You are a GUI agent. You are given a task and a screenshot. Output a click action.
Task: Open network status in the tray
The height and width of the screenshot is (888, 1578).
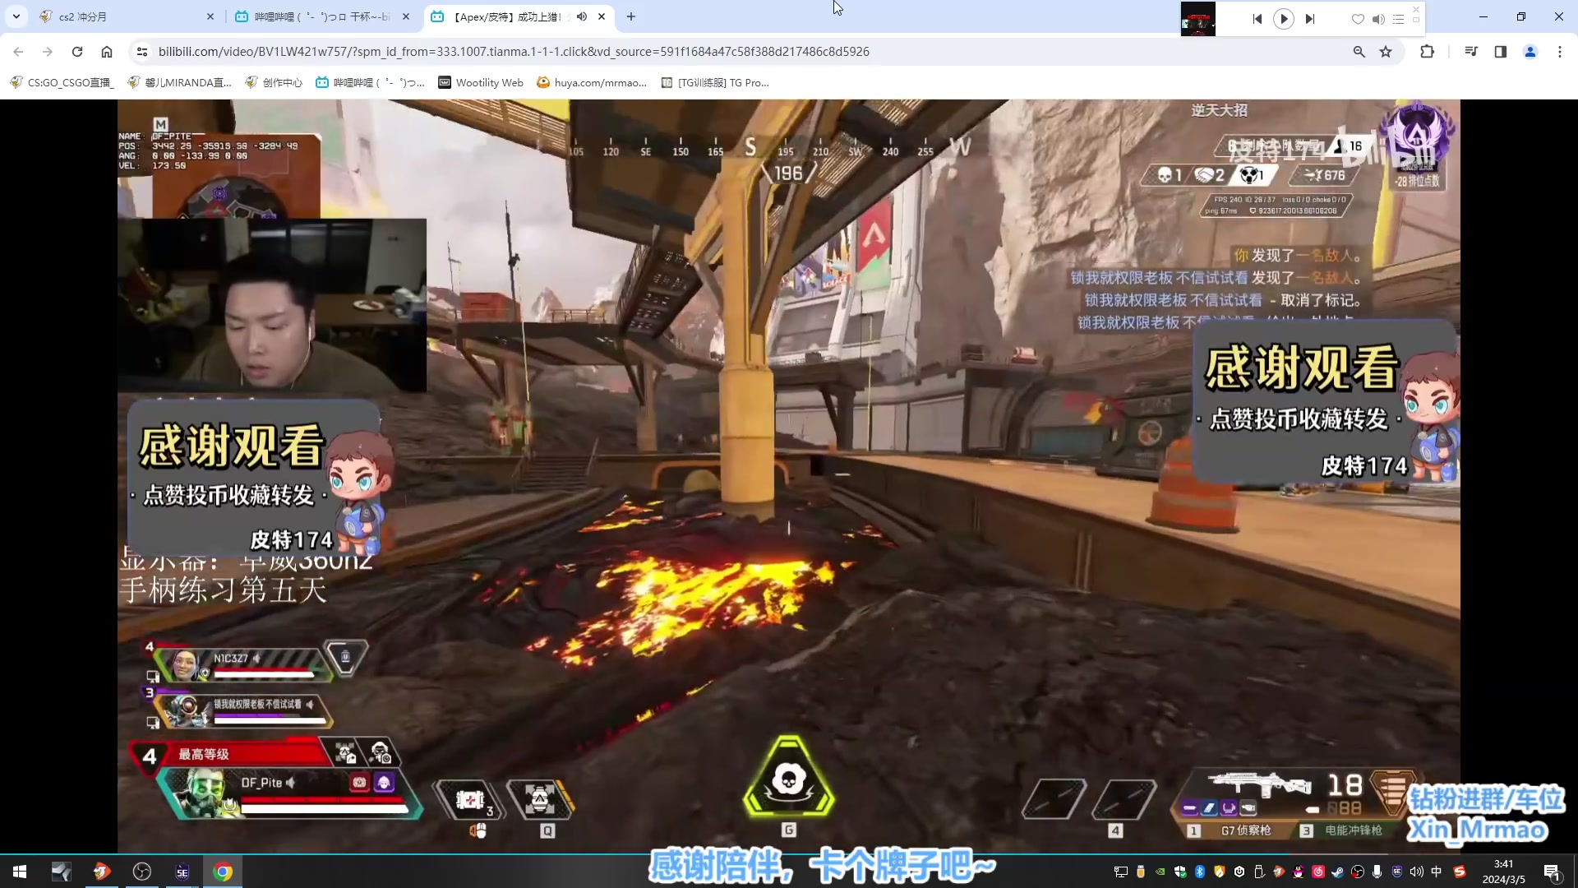[1120, 872]
